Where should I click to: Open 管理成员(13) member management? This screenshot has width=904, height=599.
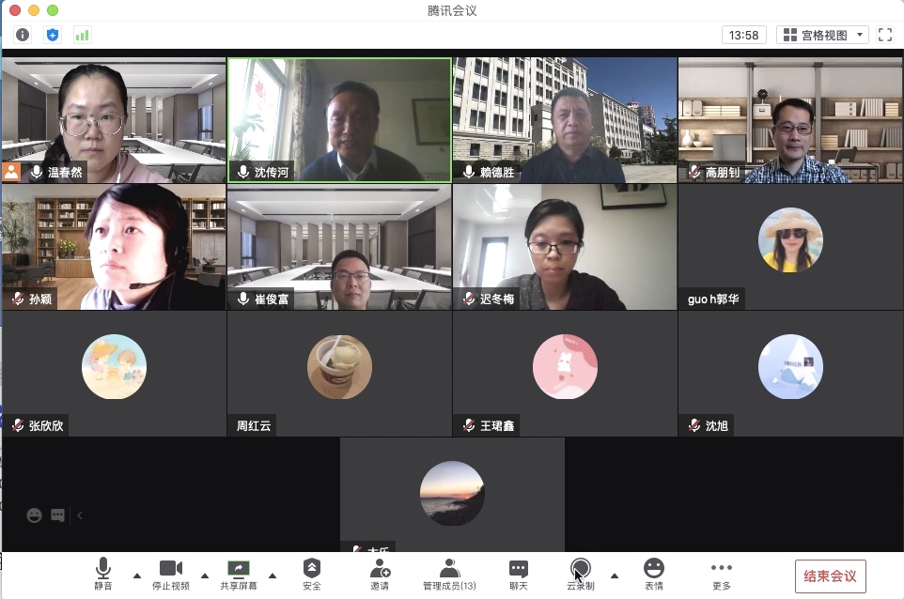click(449, 574)
